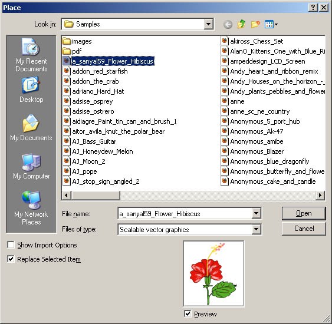Click the horizontal scrollbar right arrow

pos(320,195)
